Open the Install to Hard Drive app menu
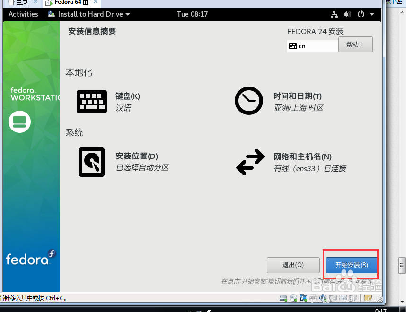The height and width of the screenshot is (312, 406). pos(89,14)
